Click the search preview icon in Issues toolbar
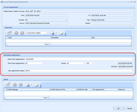137x112 pixels. (x=37, y=85)
